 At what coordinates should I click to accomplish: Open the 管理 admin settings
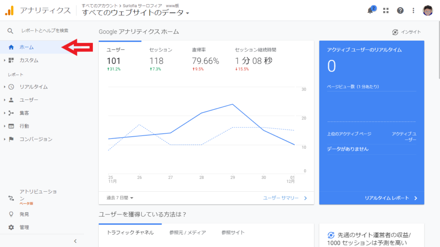[x=24, y=227]
